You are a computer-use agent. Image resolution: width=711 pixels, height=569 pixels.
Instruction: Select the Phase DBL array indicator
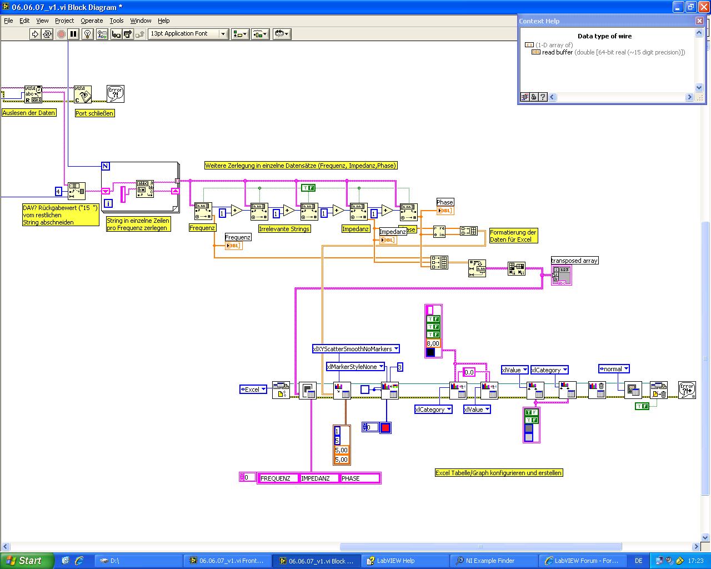click(445, 211)
